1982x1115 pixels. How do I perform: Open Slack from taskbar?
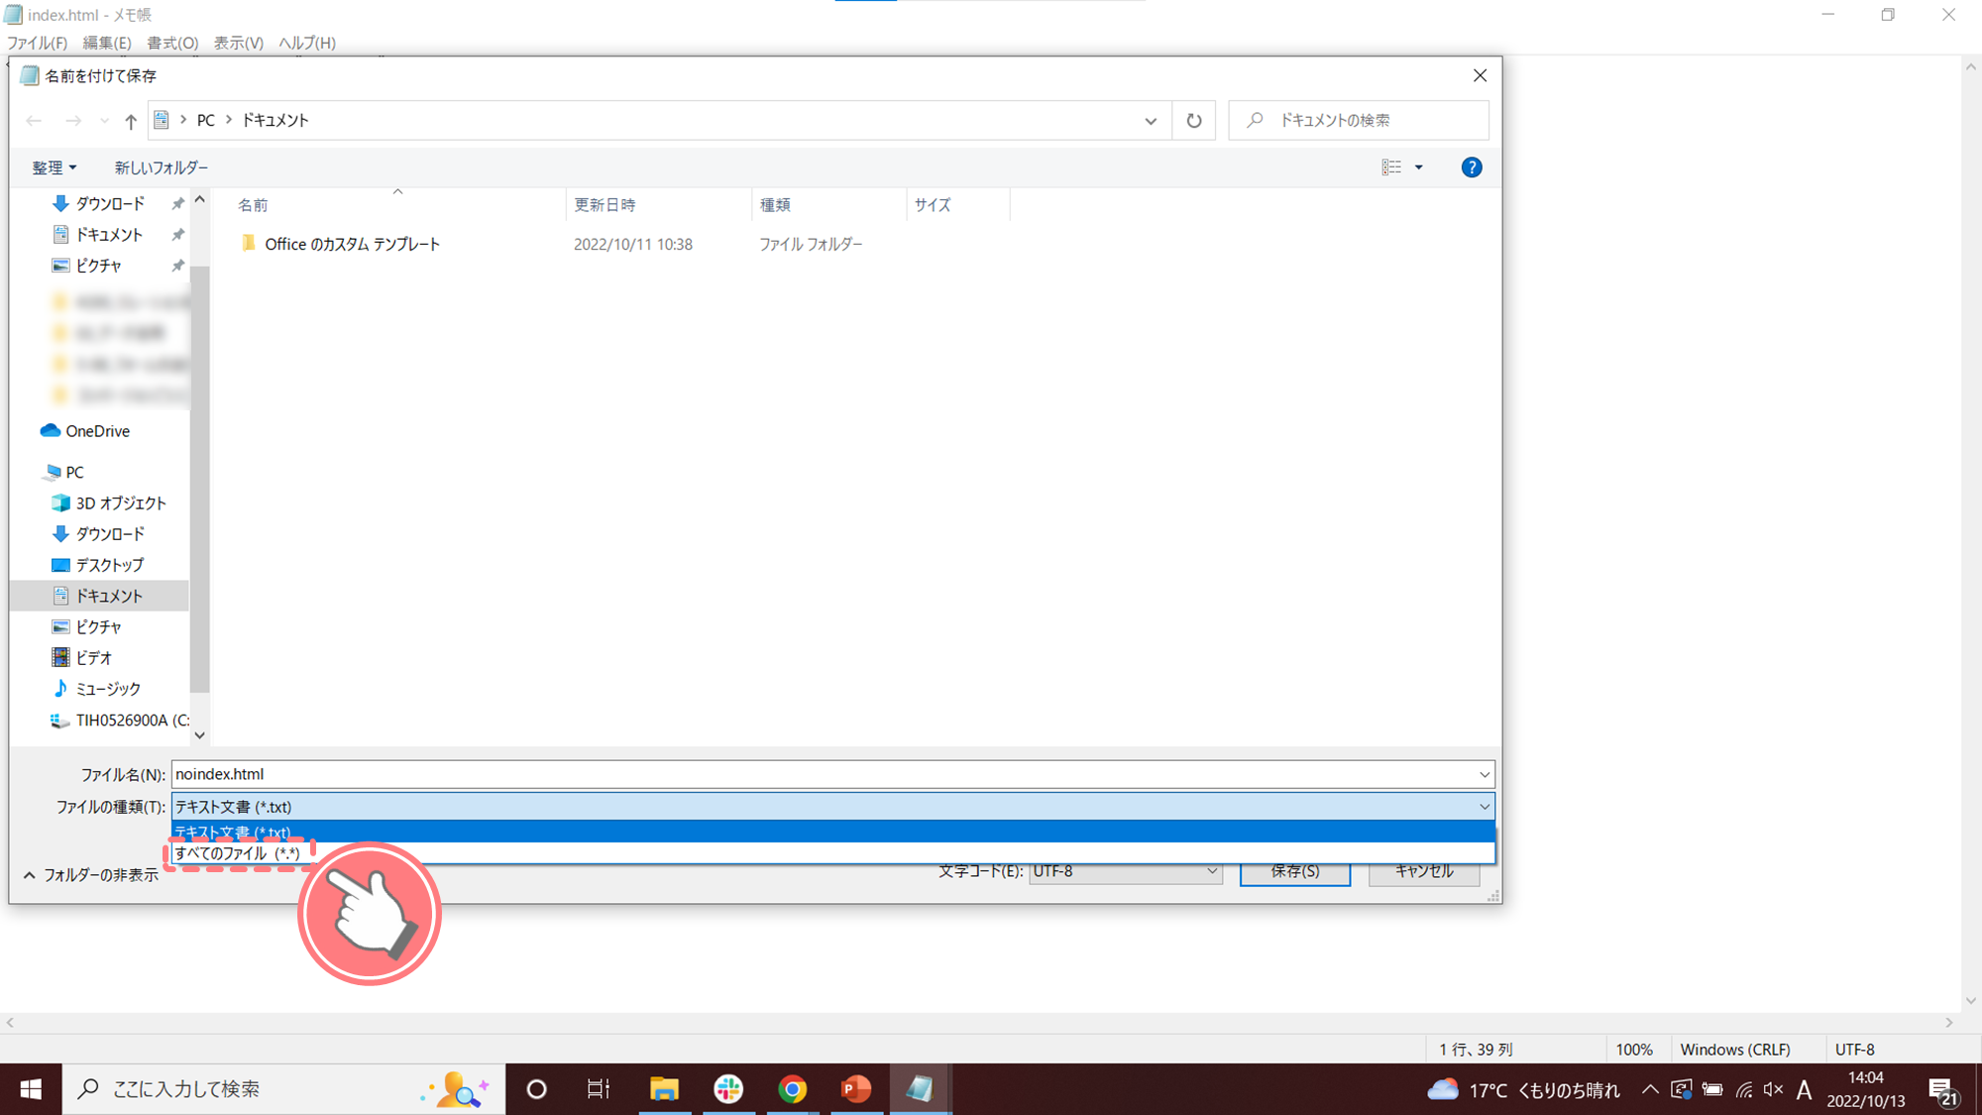[728, 1089]
